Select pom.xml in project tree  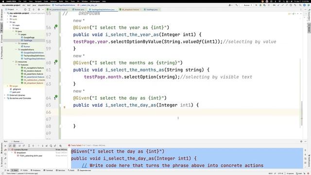[x=16, y=92]
